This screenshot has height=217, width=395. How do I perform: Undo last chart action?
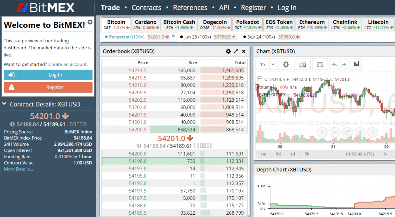(334, 64)
